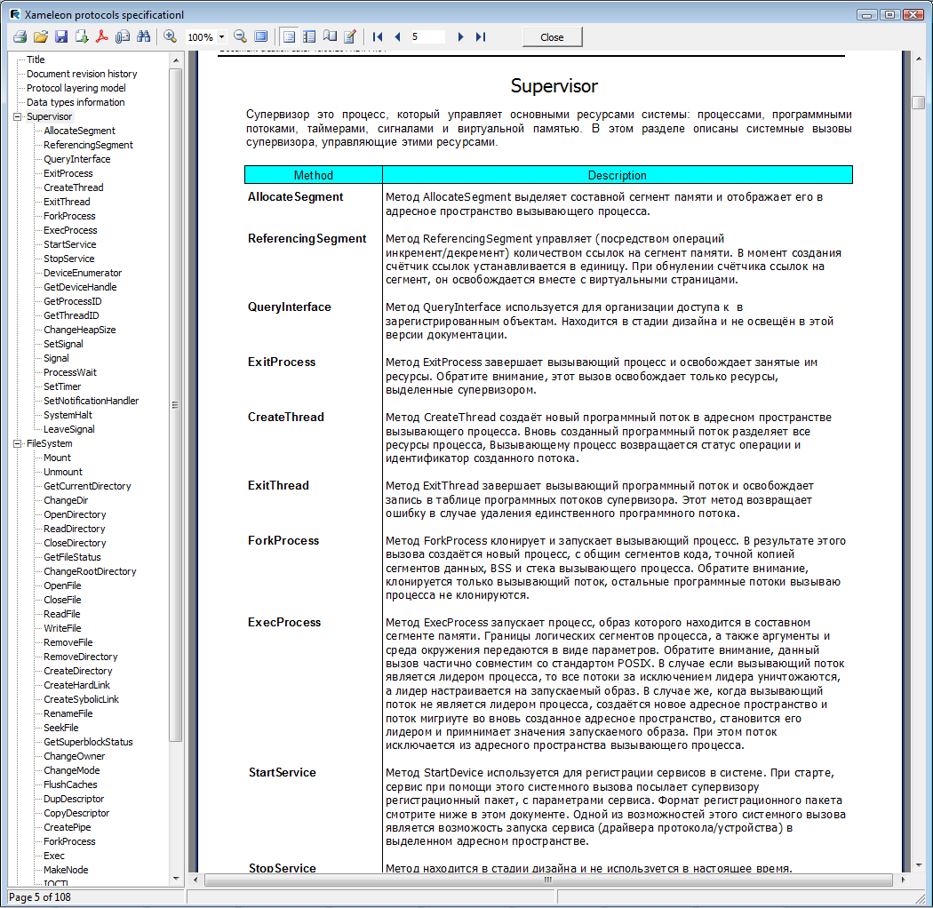Click the page view vertical scrollbar thumb
The image size is (933, 908).
coord(919,102)
